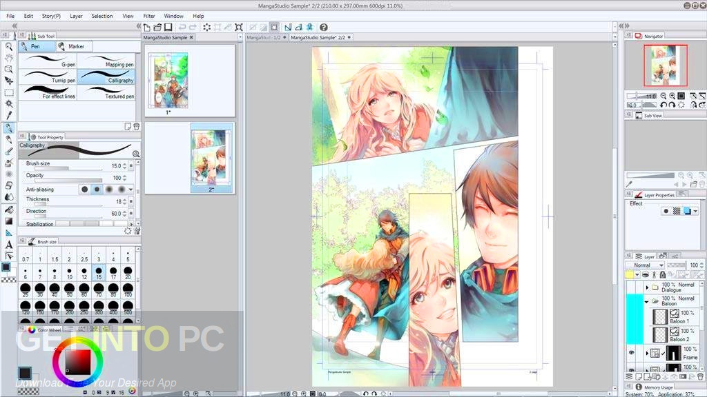Toggle visibility eye of Frame layer
This screenshot has height=397, width=707.
pos(631,353)
